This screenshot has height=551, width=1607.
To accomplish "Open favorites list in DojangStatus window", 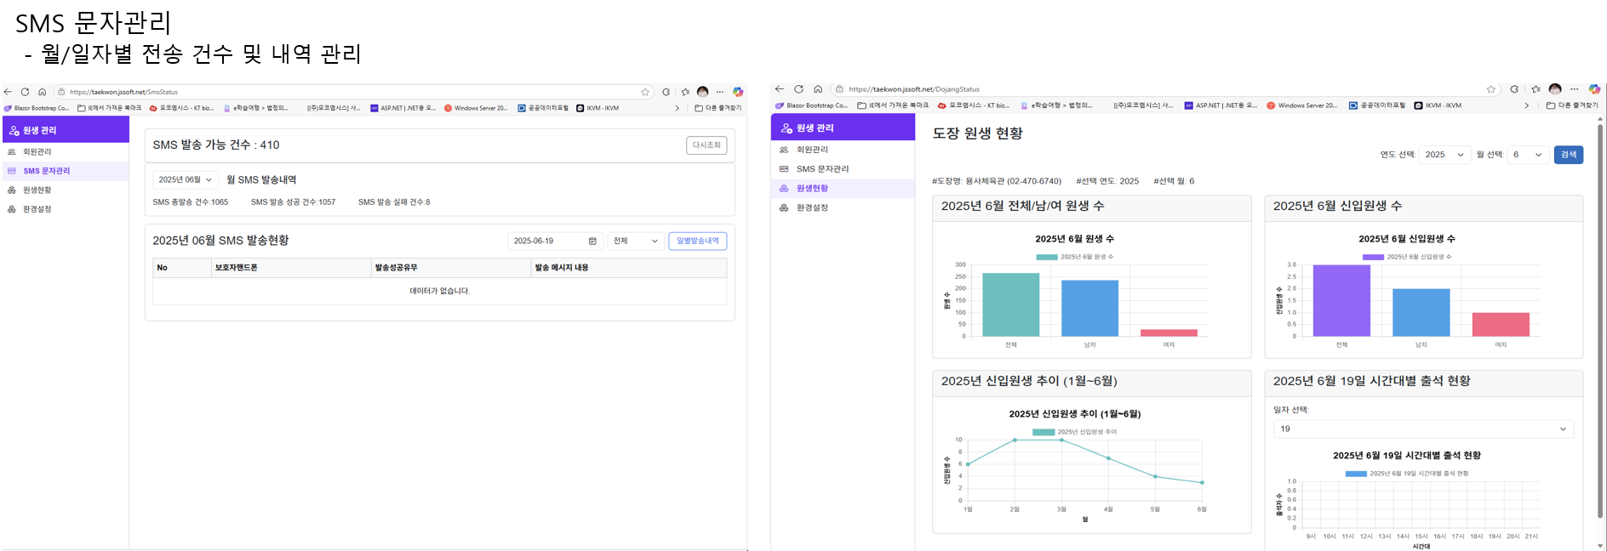I will (1536, 88).
